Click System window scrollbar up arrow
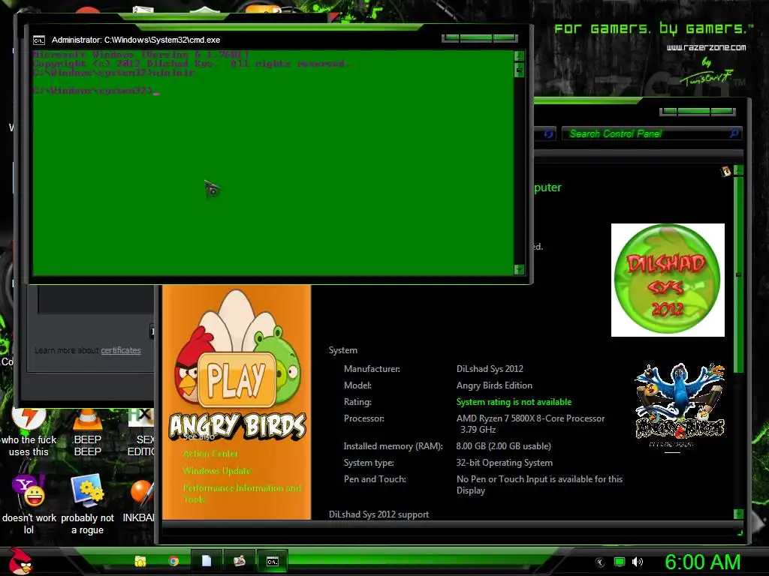The width and height of the screenshot is (769, 576). [x=739, y=170]
